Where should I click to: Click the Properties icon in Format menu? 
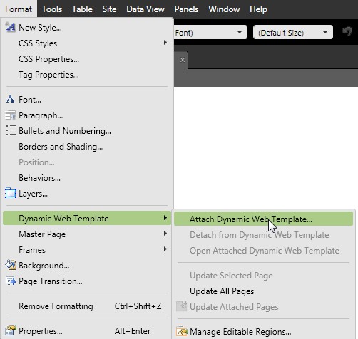point(11,330)
